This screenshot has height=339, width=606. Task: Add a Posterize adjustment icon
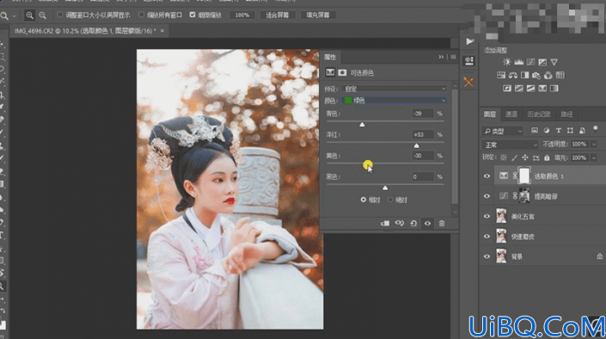coord(519,89)
